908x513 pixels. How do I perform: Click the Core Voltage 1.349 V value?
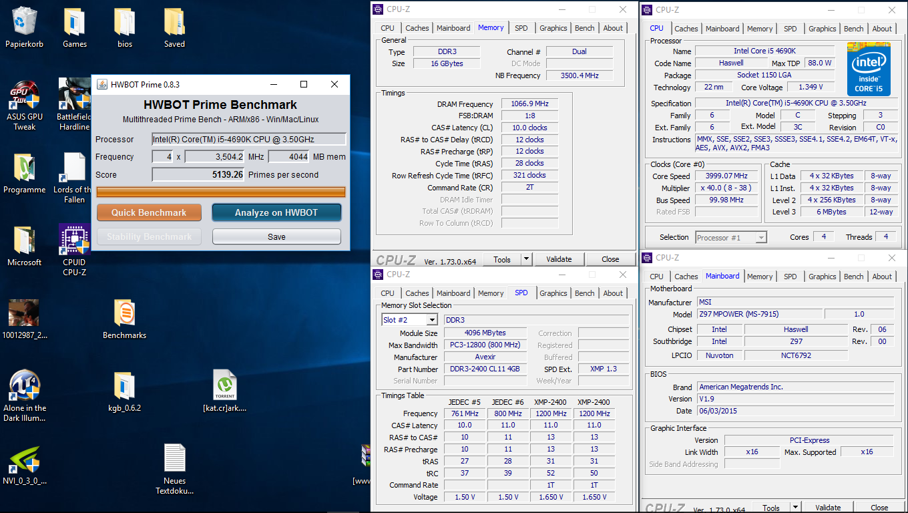coord(810,87)
